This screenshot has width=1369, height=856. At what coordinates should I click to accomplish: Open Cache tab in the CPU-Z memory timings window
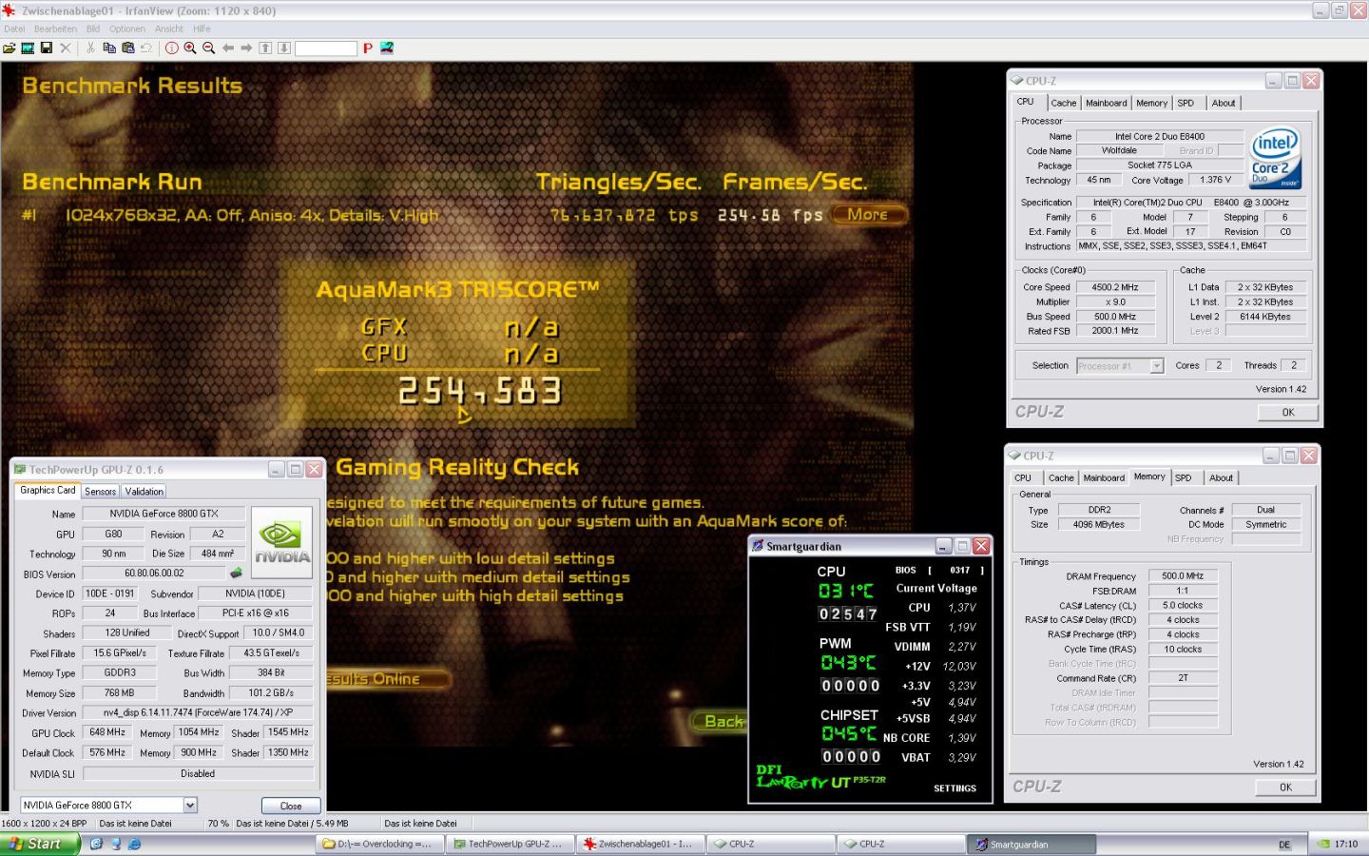pyautogui.click(x=1061, y=478)
